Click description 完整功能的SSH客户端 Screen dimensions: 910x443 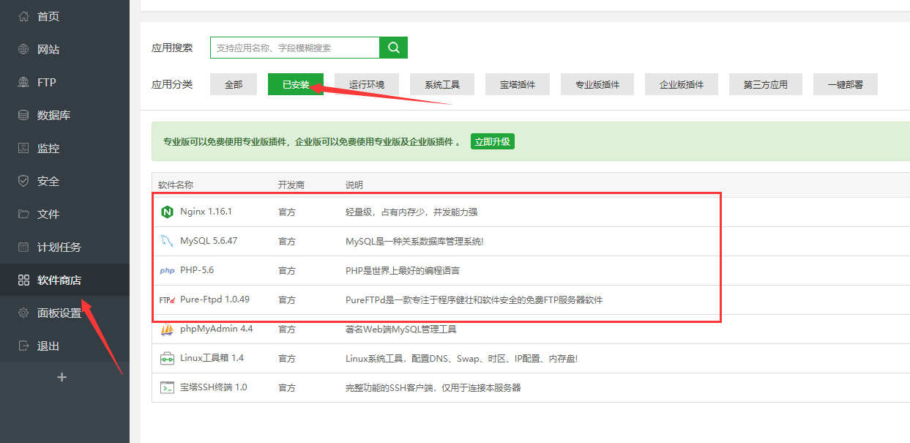coord(433,387)
